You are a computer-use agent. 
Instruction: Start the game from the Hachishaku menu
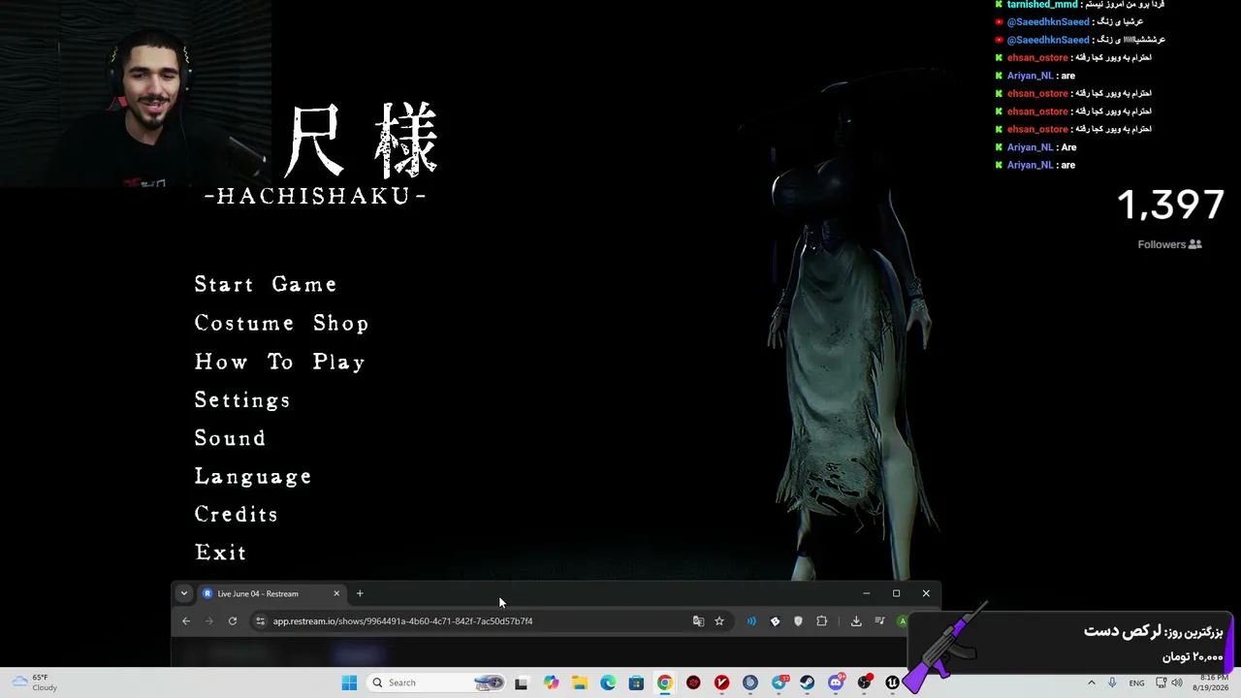266,284
